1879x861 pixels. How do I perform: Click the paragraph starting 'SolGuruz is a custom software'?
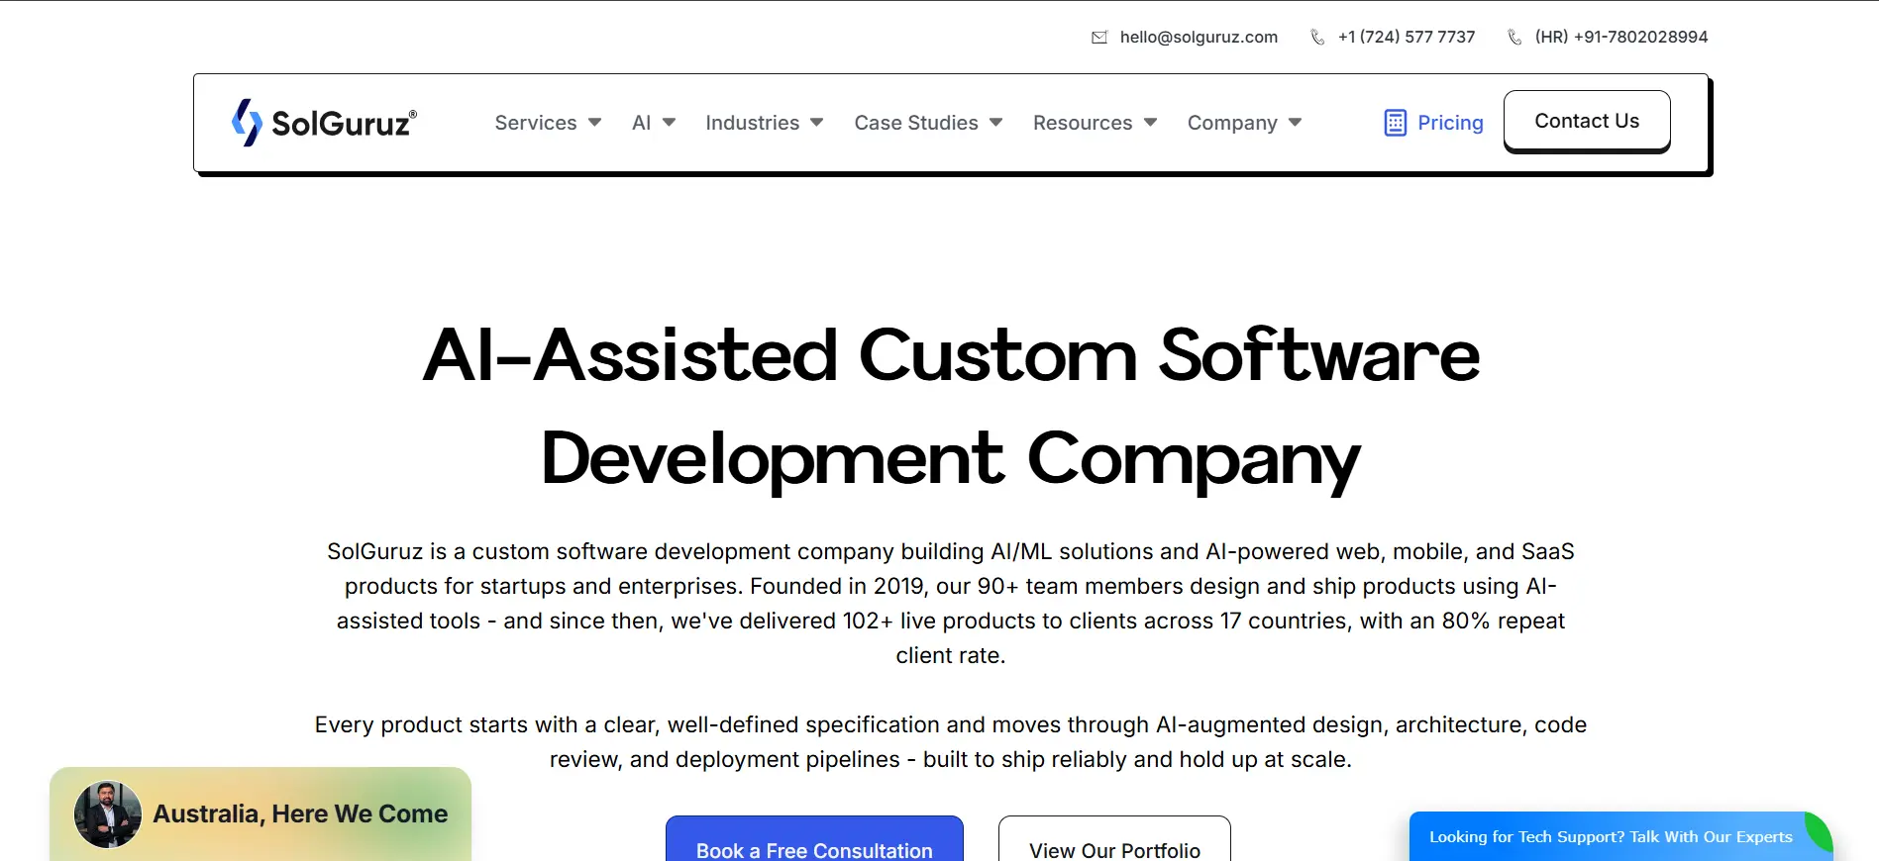(951, 604)
